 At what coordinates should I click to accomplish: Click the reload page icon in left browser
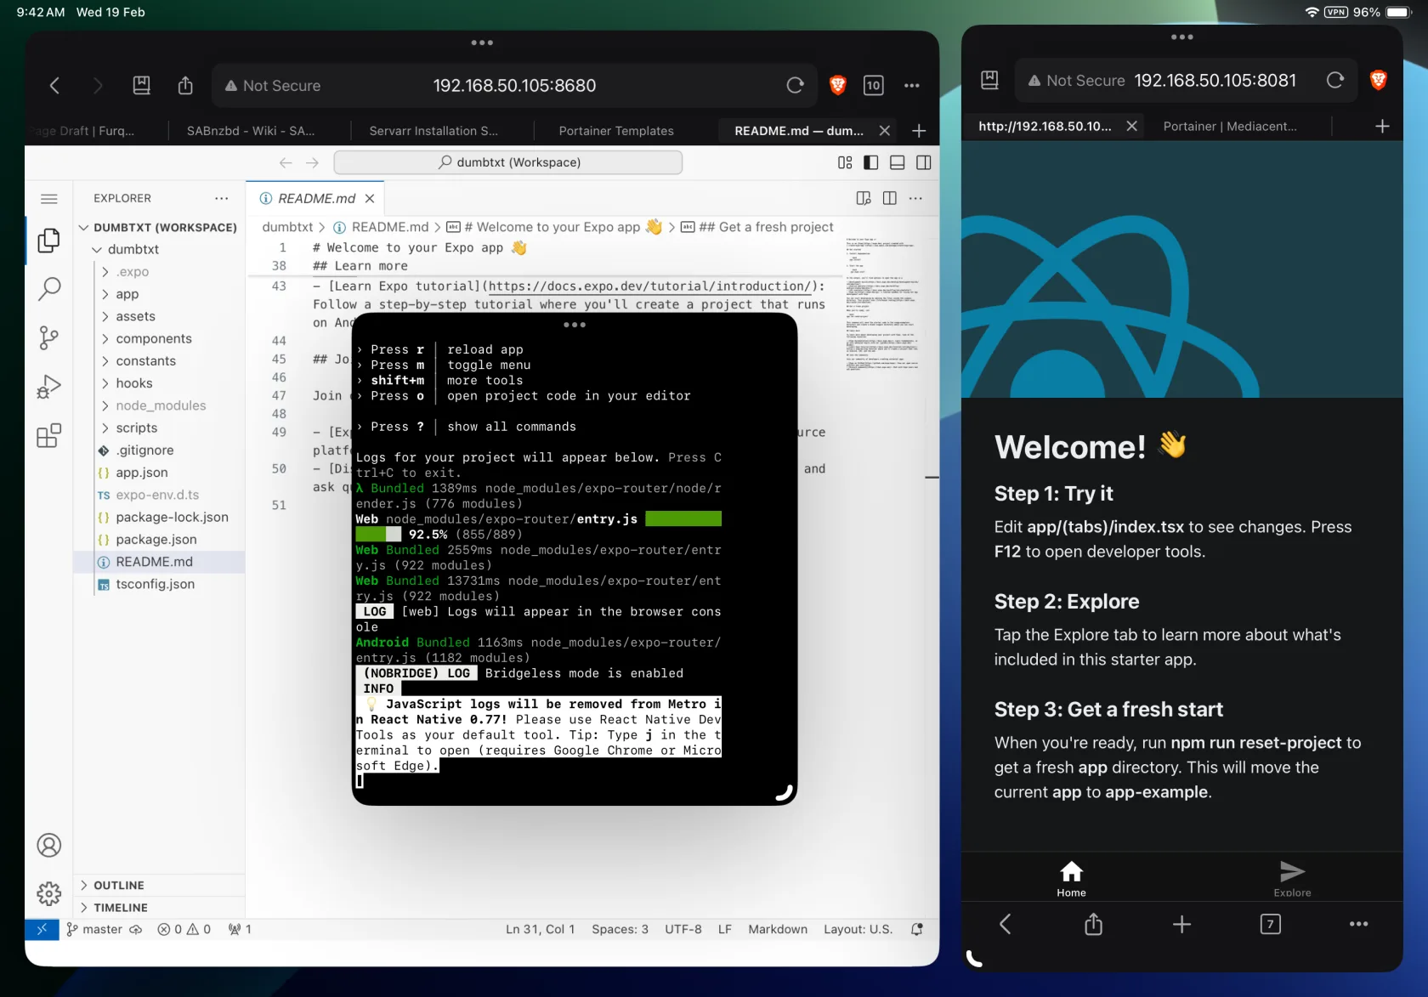pos(795,85)
